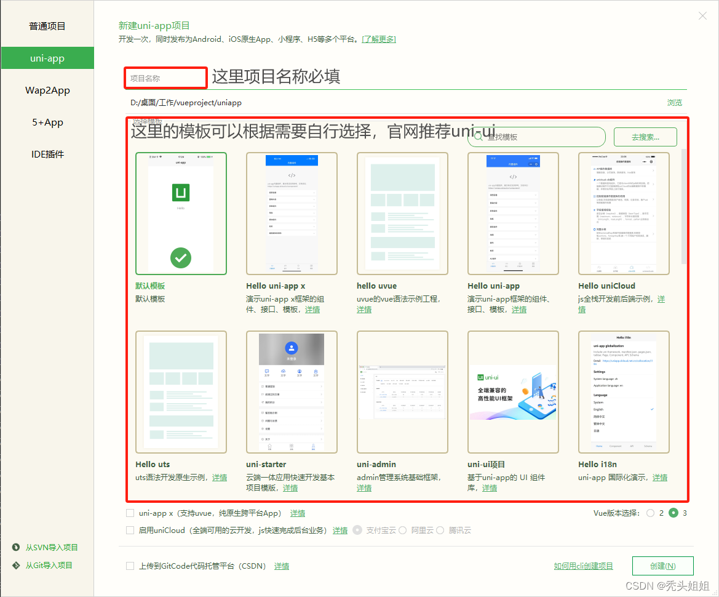Switch to uni-app project tab
Viewport: 719px width, 597px height.
pos(47,58)
